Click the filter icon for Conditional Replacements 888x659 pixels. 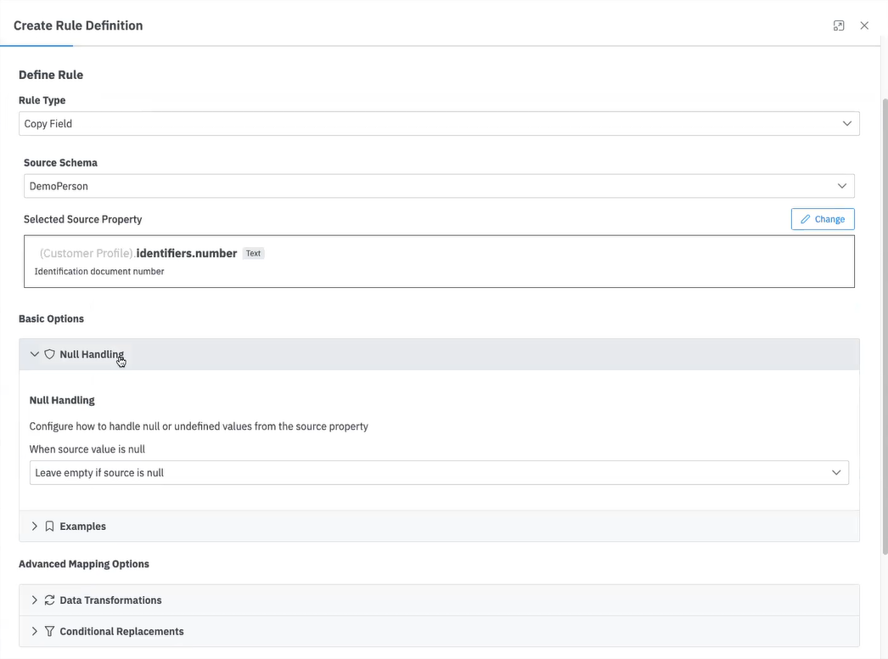pyautogui.click(x=49, y=632)
